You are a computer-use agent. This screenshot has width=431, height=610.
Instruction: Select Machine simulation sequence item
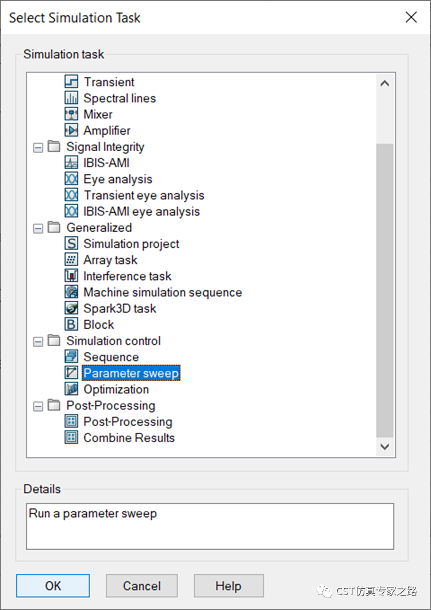163,292
